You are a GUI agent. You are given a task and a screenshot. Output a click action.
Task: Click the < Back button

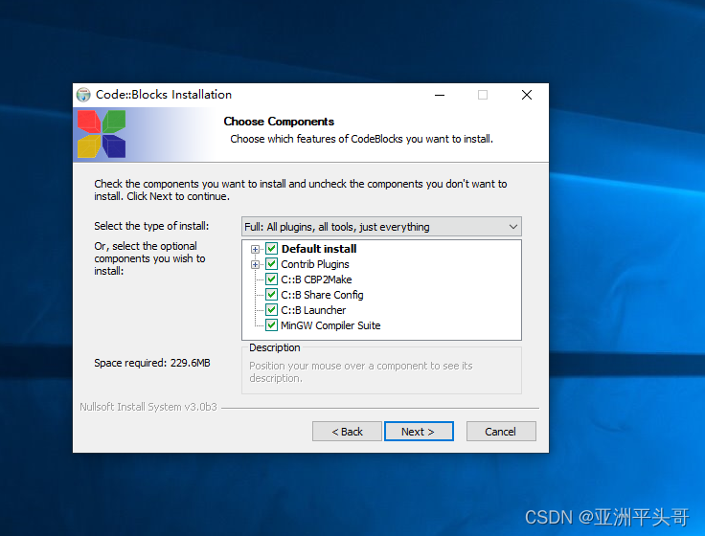tap(347, 432)
